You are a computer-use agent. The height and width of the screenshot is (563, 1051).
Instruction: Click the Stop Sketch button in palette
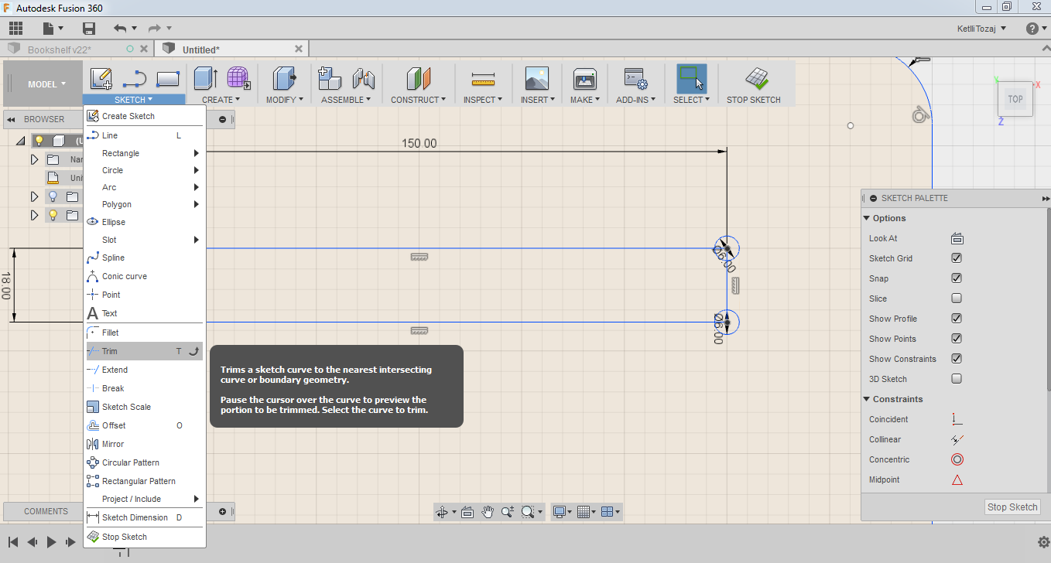coord(1012,507)
